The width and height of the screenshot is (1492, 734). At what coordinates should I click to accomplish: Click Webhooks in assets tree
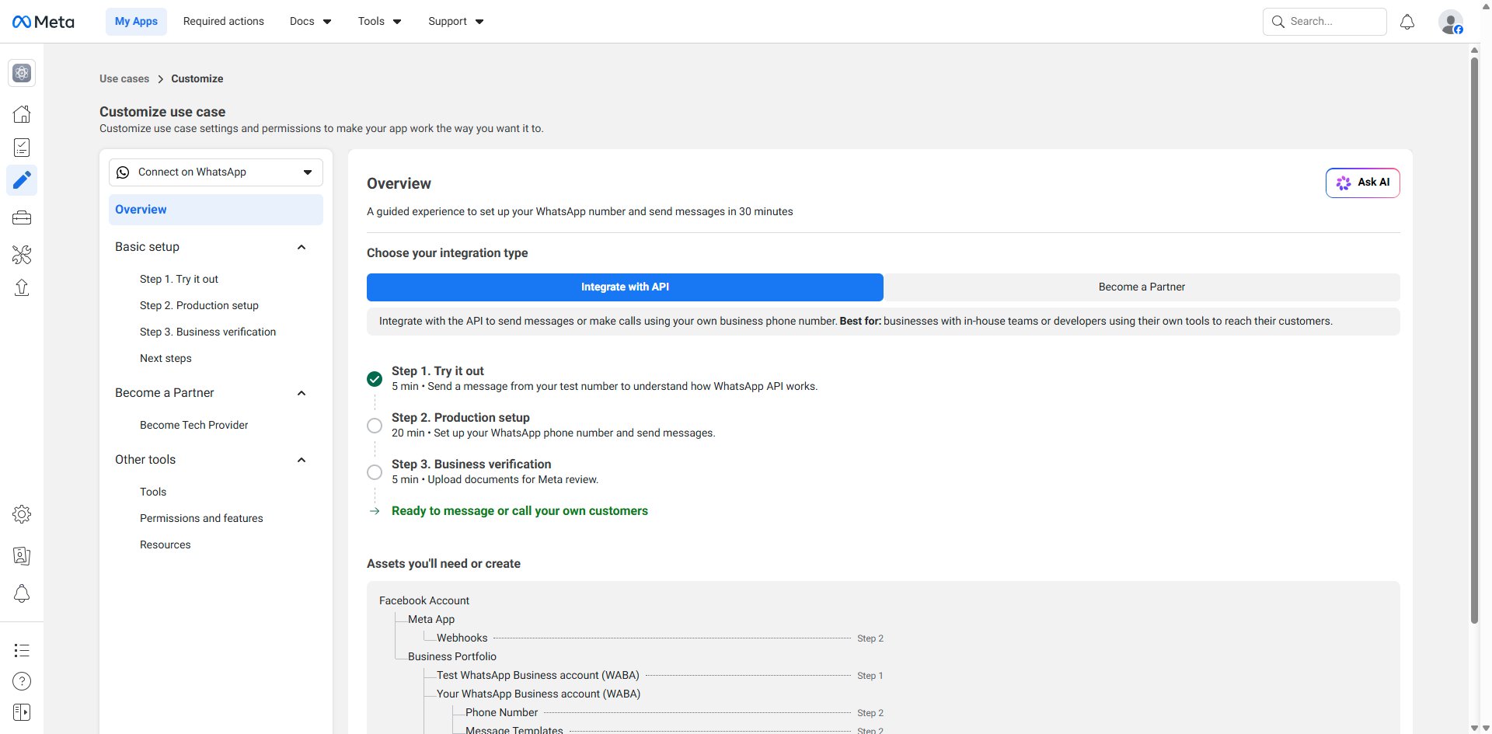tap(462, 638)
